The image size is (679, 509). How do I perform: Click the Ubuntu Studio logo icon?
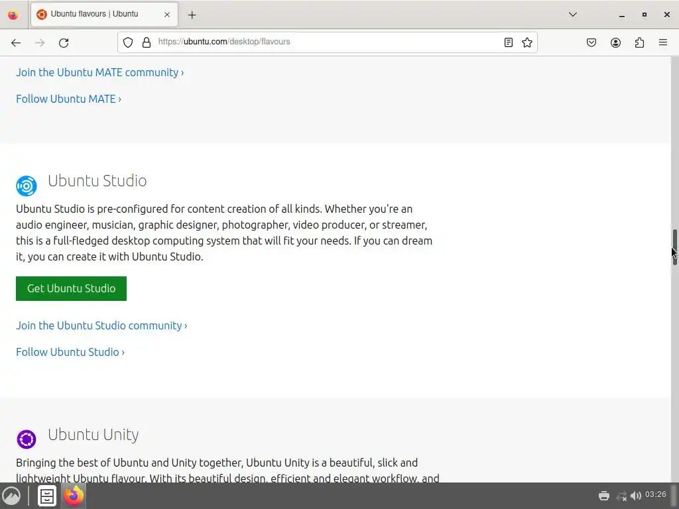(x=27, y=186)
